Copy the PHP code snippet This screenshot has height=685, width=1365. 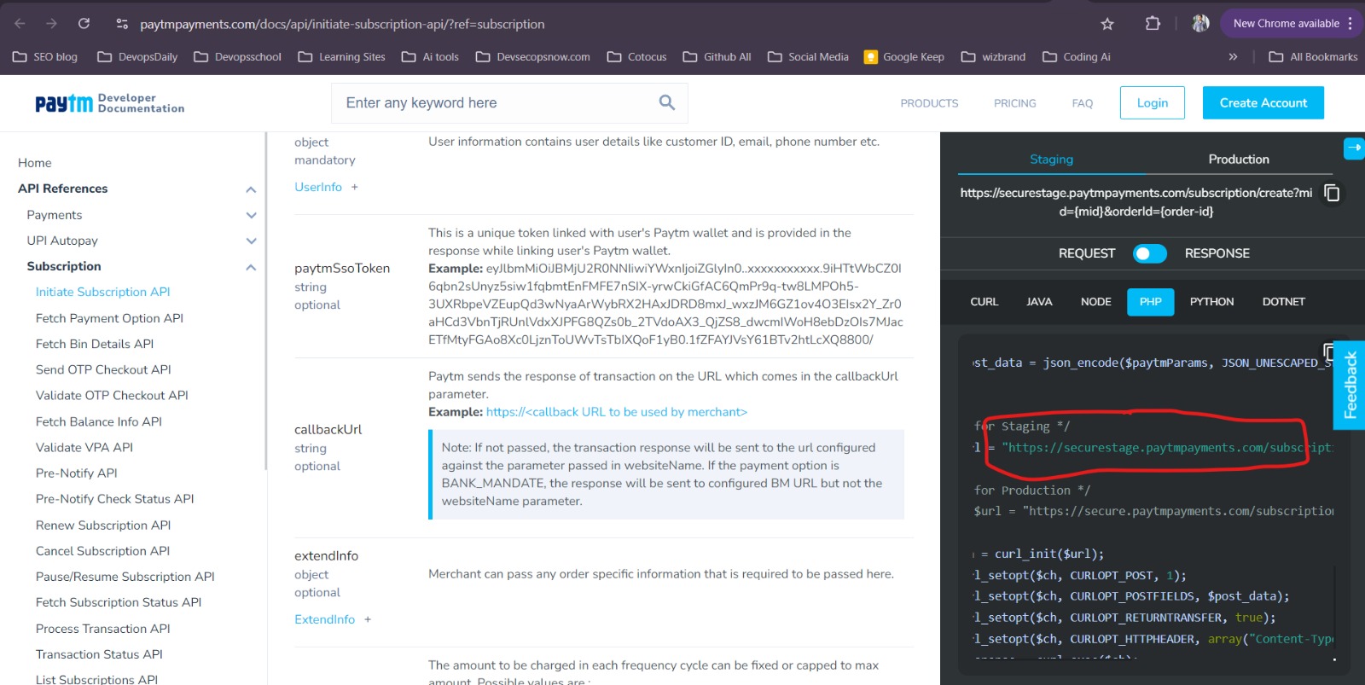pyautogui.click(x=1327, y=351)
